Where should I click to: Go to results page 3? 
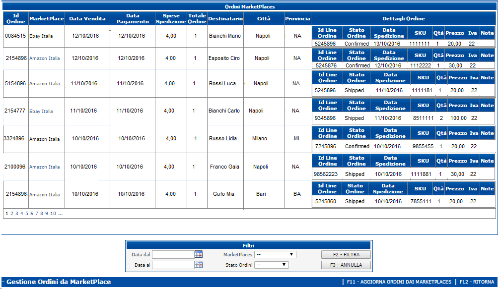point(17,214)
